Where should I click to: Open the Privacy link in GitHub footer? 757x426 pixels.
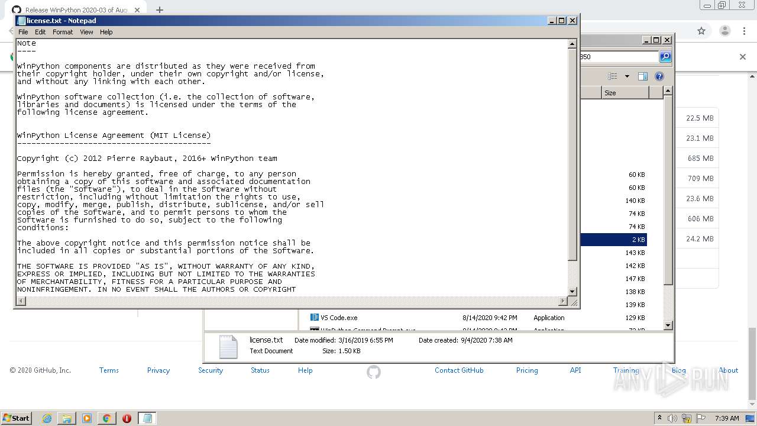(x=158, y=370)
